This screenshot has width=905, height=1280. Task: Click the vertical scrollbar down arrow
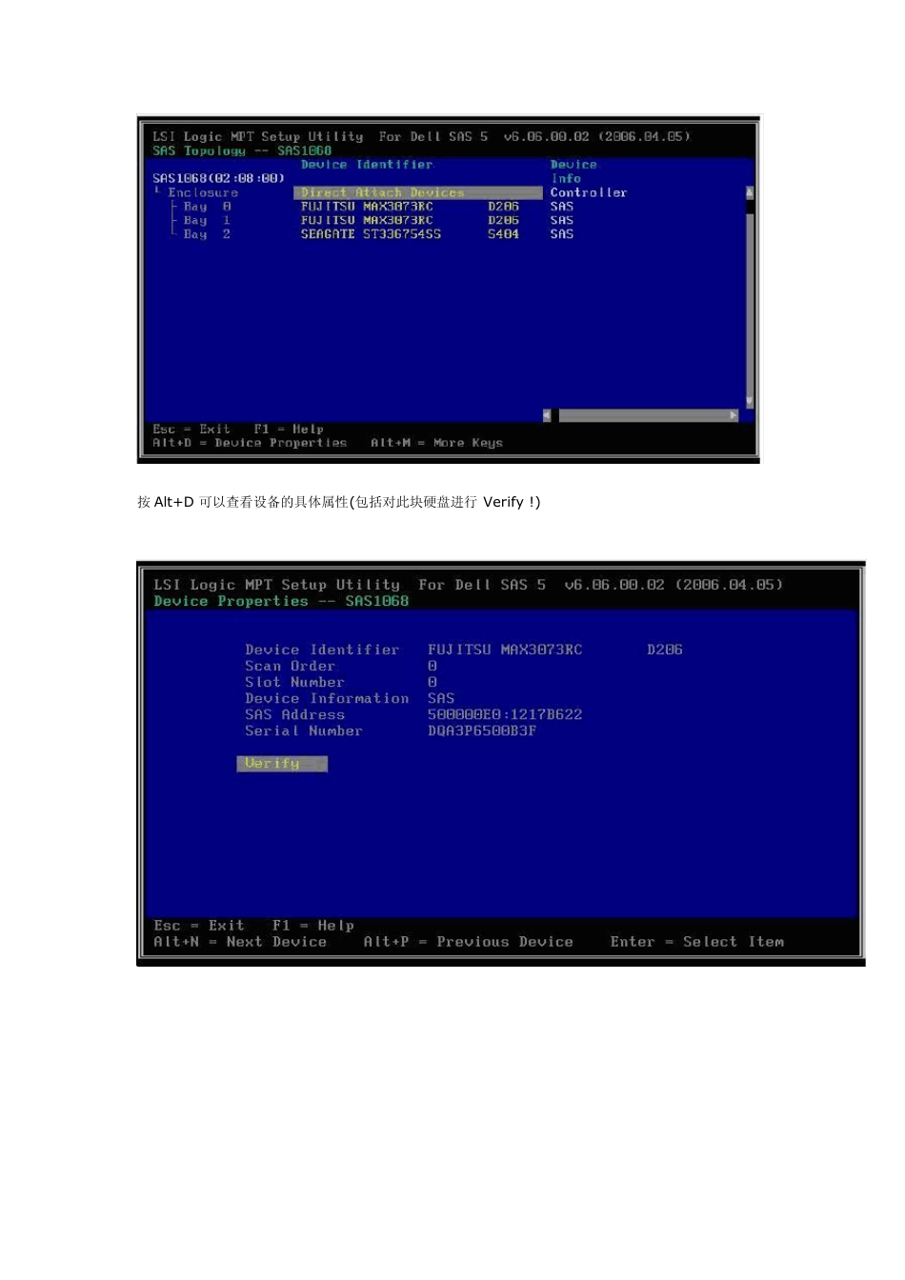(x=750, y=402)
